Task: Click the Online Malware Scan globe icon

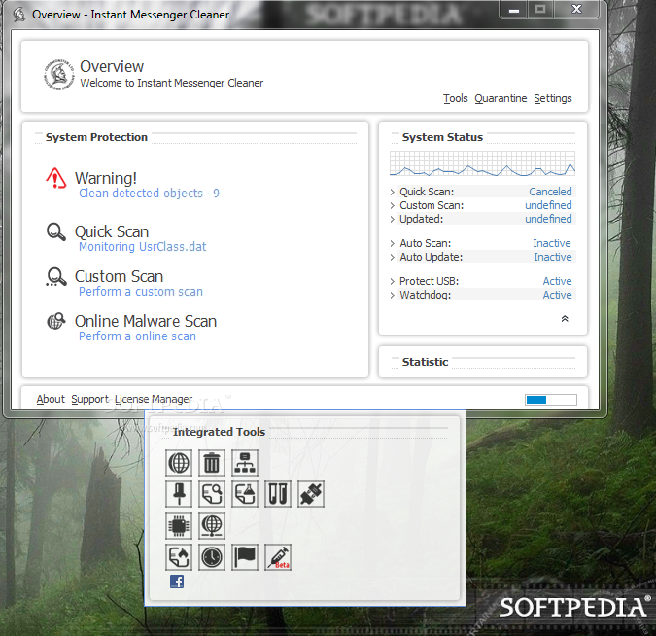Action: (56, 321)
